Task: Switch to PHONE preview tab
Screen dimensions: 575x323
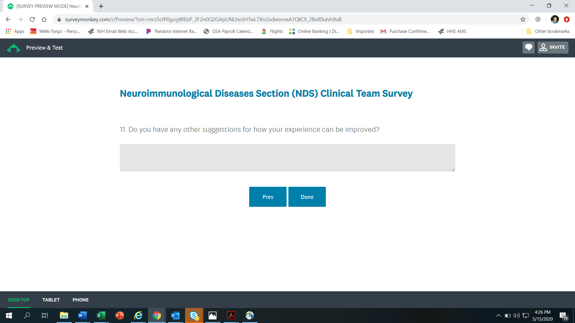Action: coord(81,300)
